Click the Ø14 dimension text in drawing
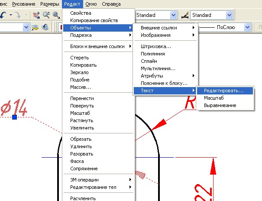Image resolution: width=262 pixels, height=201 pixels. tap(14, 107)
